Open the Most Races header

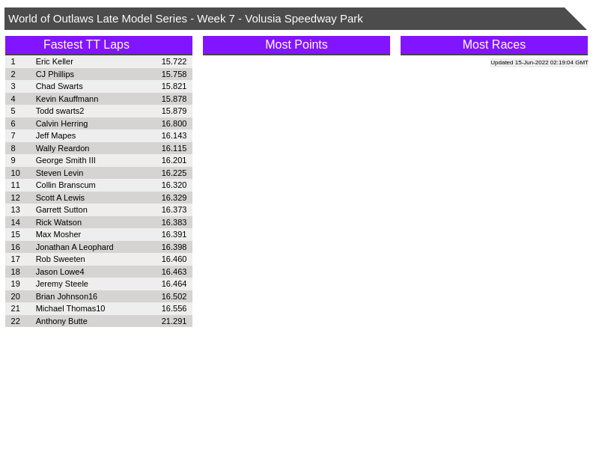(493, 45)
